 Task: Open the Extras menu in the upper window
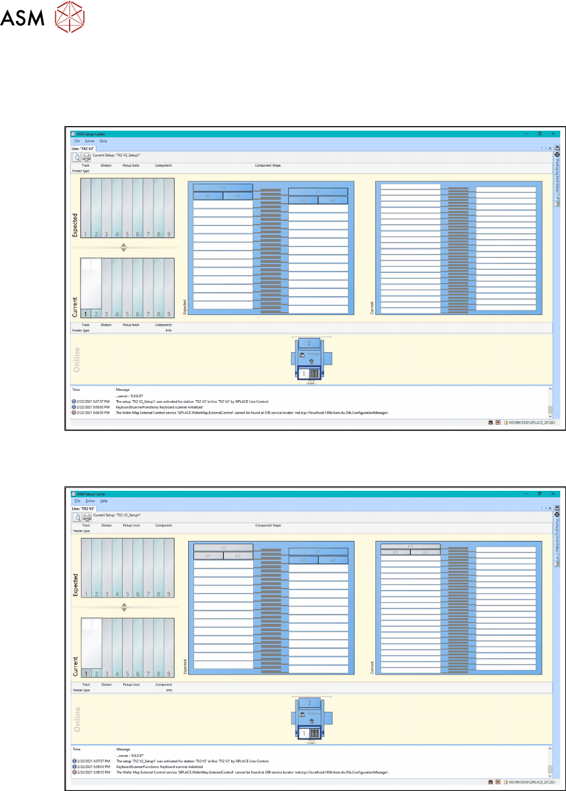(x=90, y=141)
